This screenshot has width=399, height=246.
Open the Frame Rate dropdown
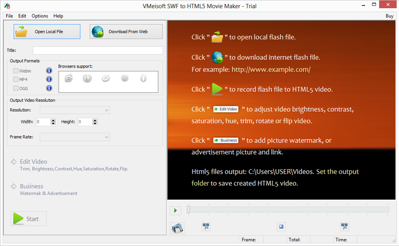tap(75, 137)
